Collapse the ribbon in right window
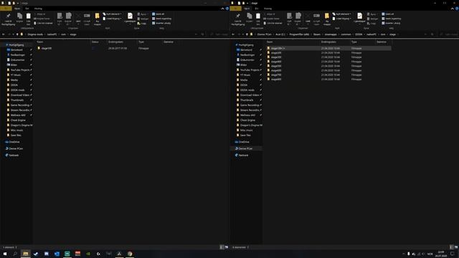This screenshot has width=459, height=258. [x=453, y=9]
